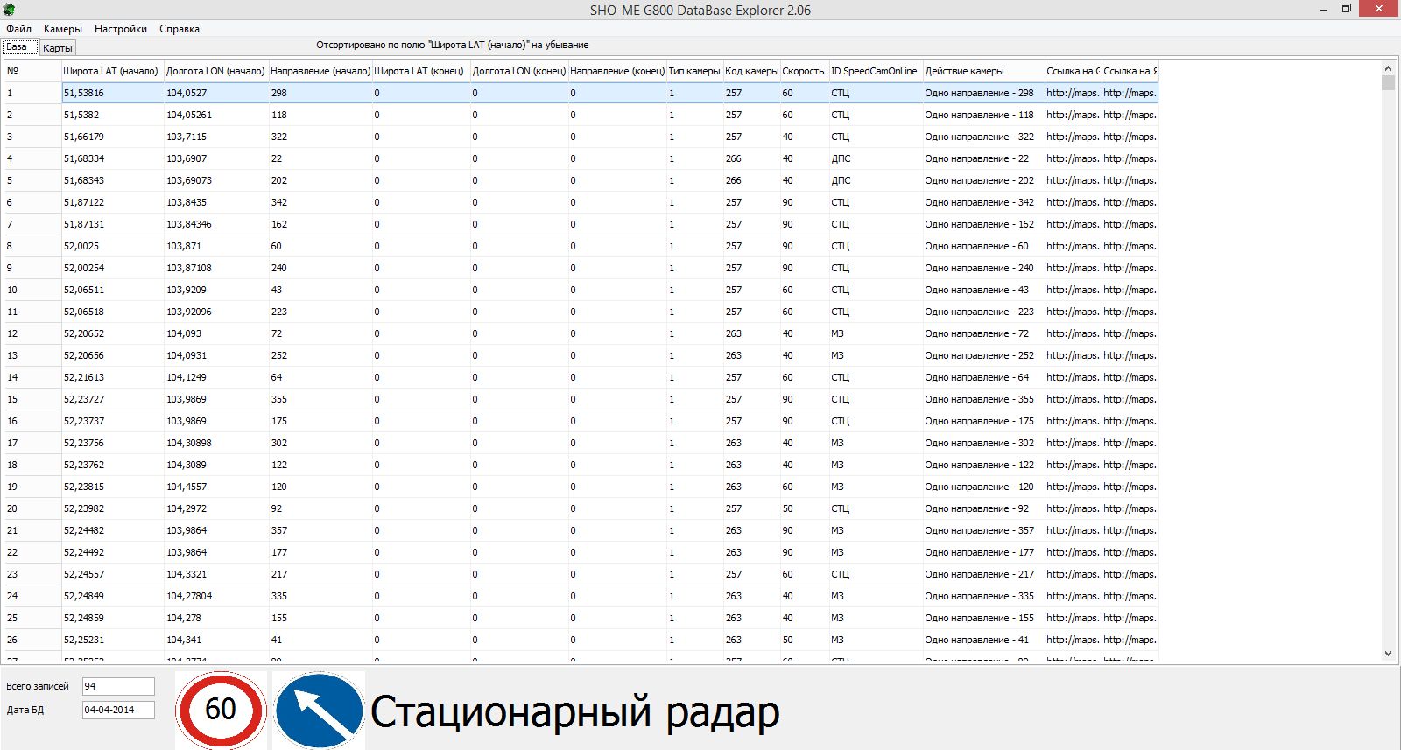
Task: Select longitude cell 104,27804
Action: tap(216, 596)
